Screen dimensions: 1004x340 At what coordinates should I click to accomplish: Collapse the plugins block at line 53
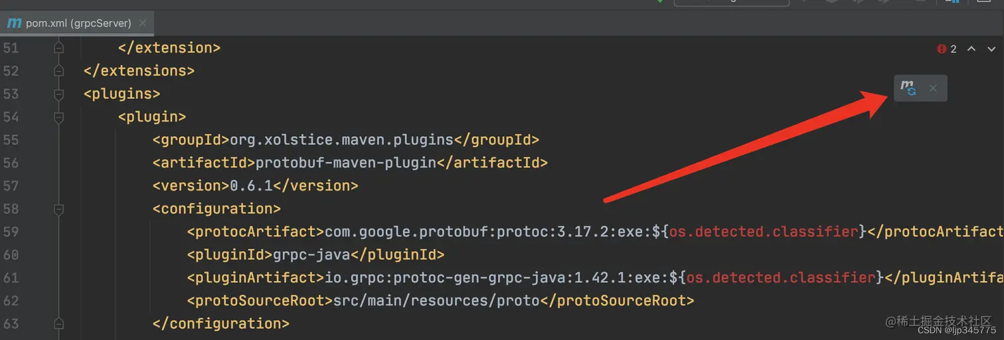coord(58,94)
